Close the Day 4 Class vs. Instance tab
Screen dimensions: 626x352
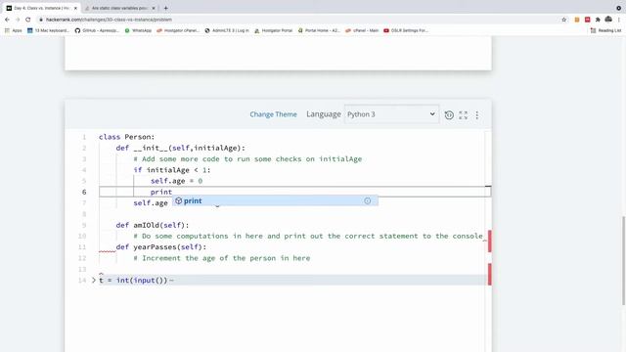pos(75,8)
